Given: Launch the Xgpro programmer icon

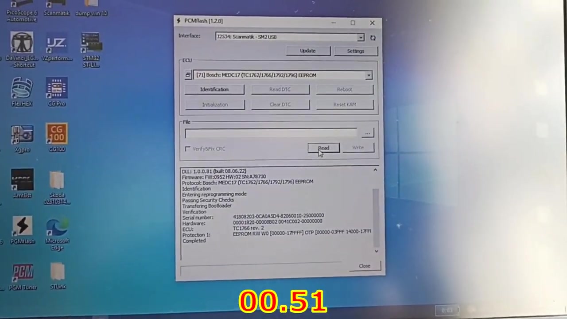Looking at the screenshot, I should pyautogui.click(x=22, y=139).
